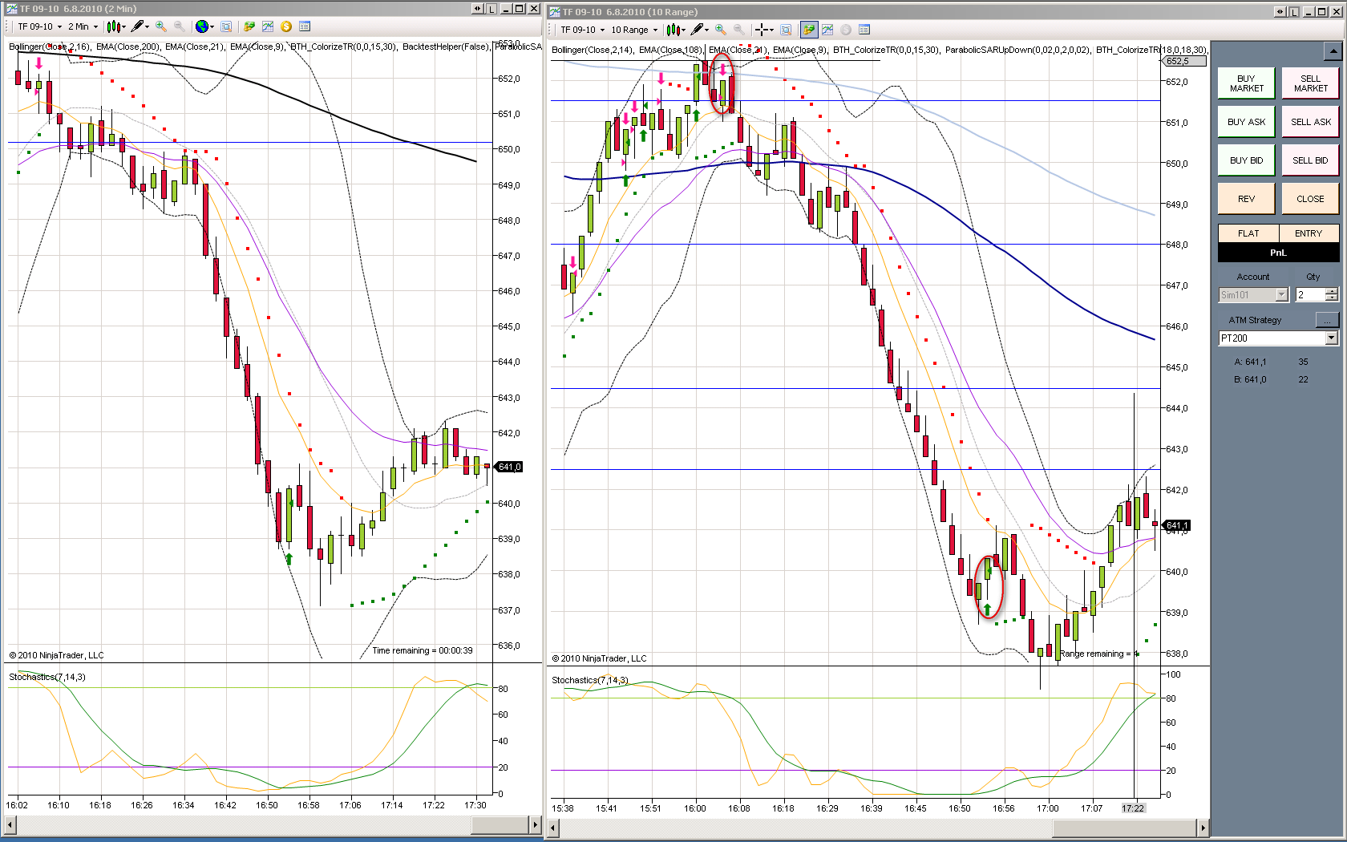Click the FLAT position label

1248,233
